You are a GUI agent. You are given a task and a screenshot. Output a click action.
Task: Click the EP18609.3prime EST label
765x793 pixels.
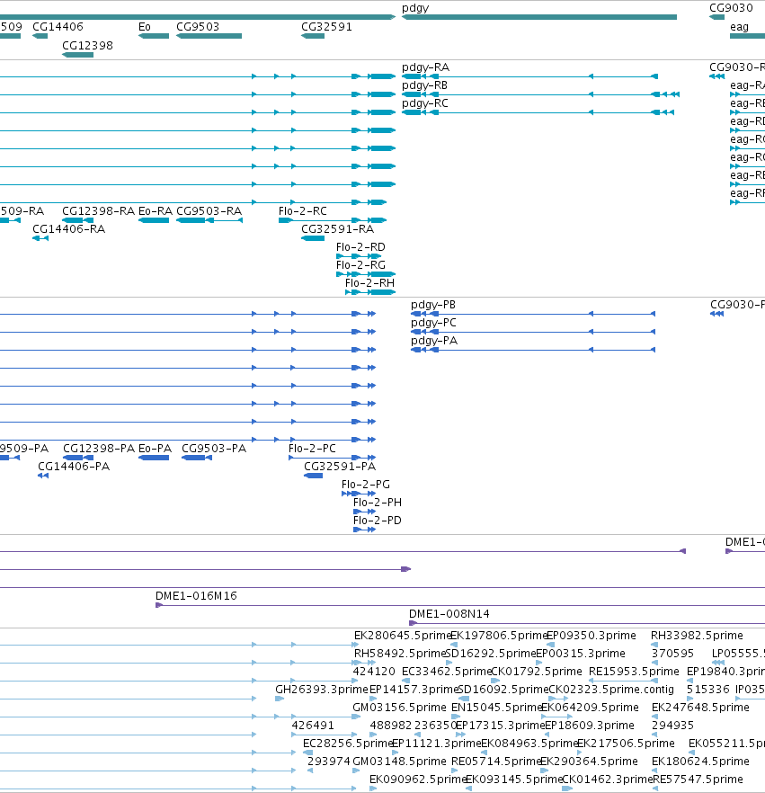pyautogui.click(x=589, y=726)
